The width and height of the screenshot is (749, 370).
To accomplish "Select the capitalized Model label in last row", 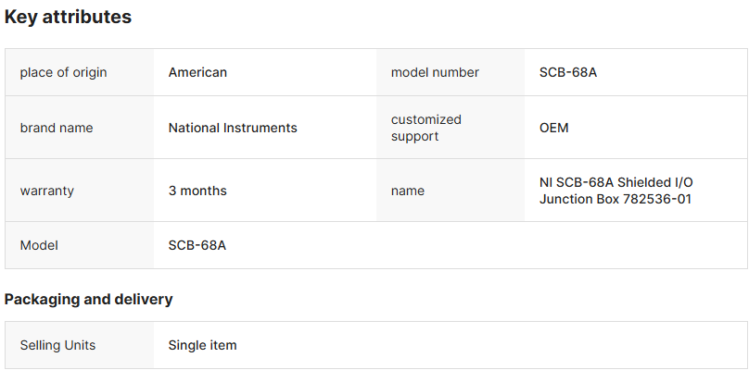I will coord(39,245).
